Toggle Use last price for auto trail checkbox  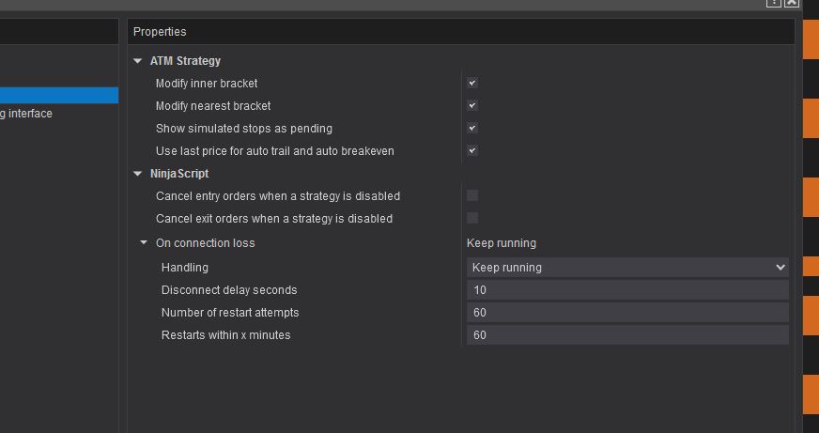(x=472, y=151)
